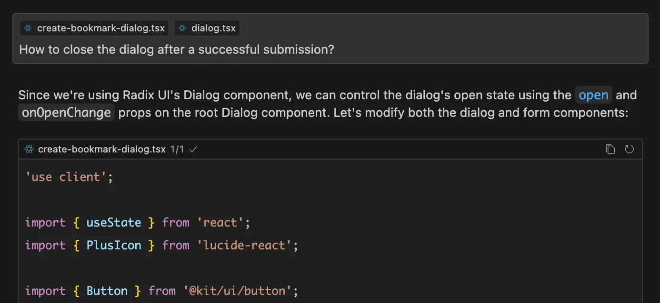Viewport: 660px width, 303px height.
Task: Click the blue 'open' inline code
Action: coord(593,95)
